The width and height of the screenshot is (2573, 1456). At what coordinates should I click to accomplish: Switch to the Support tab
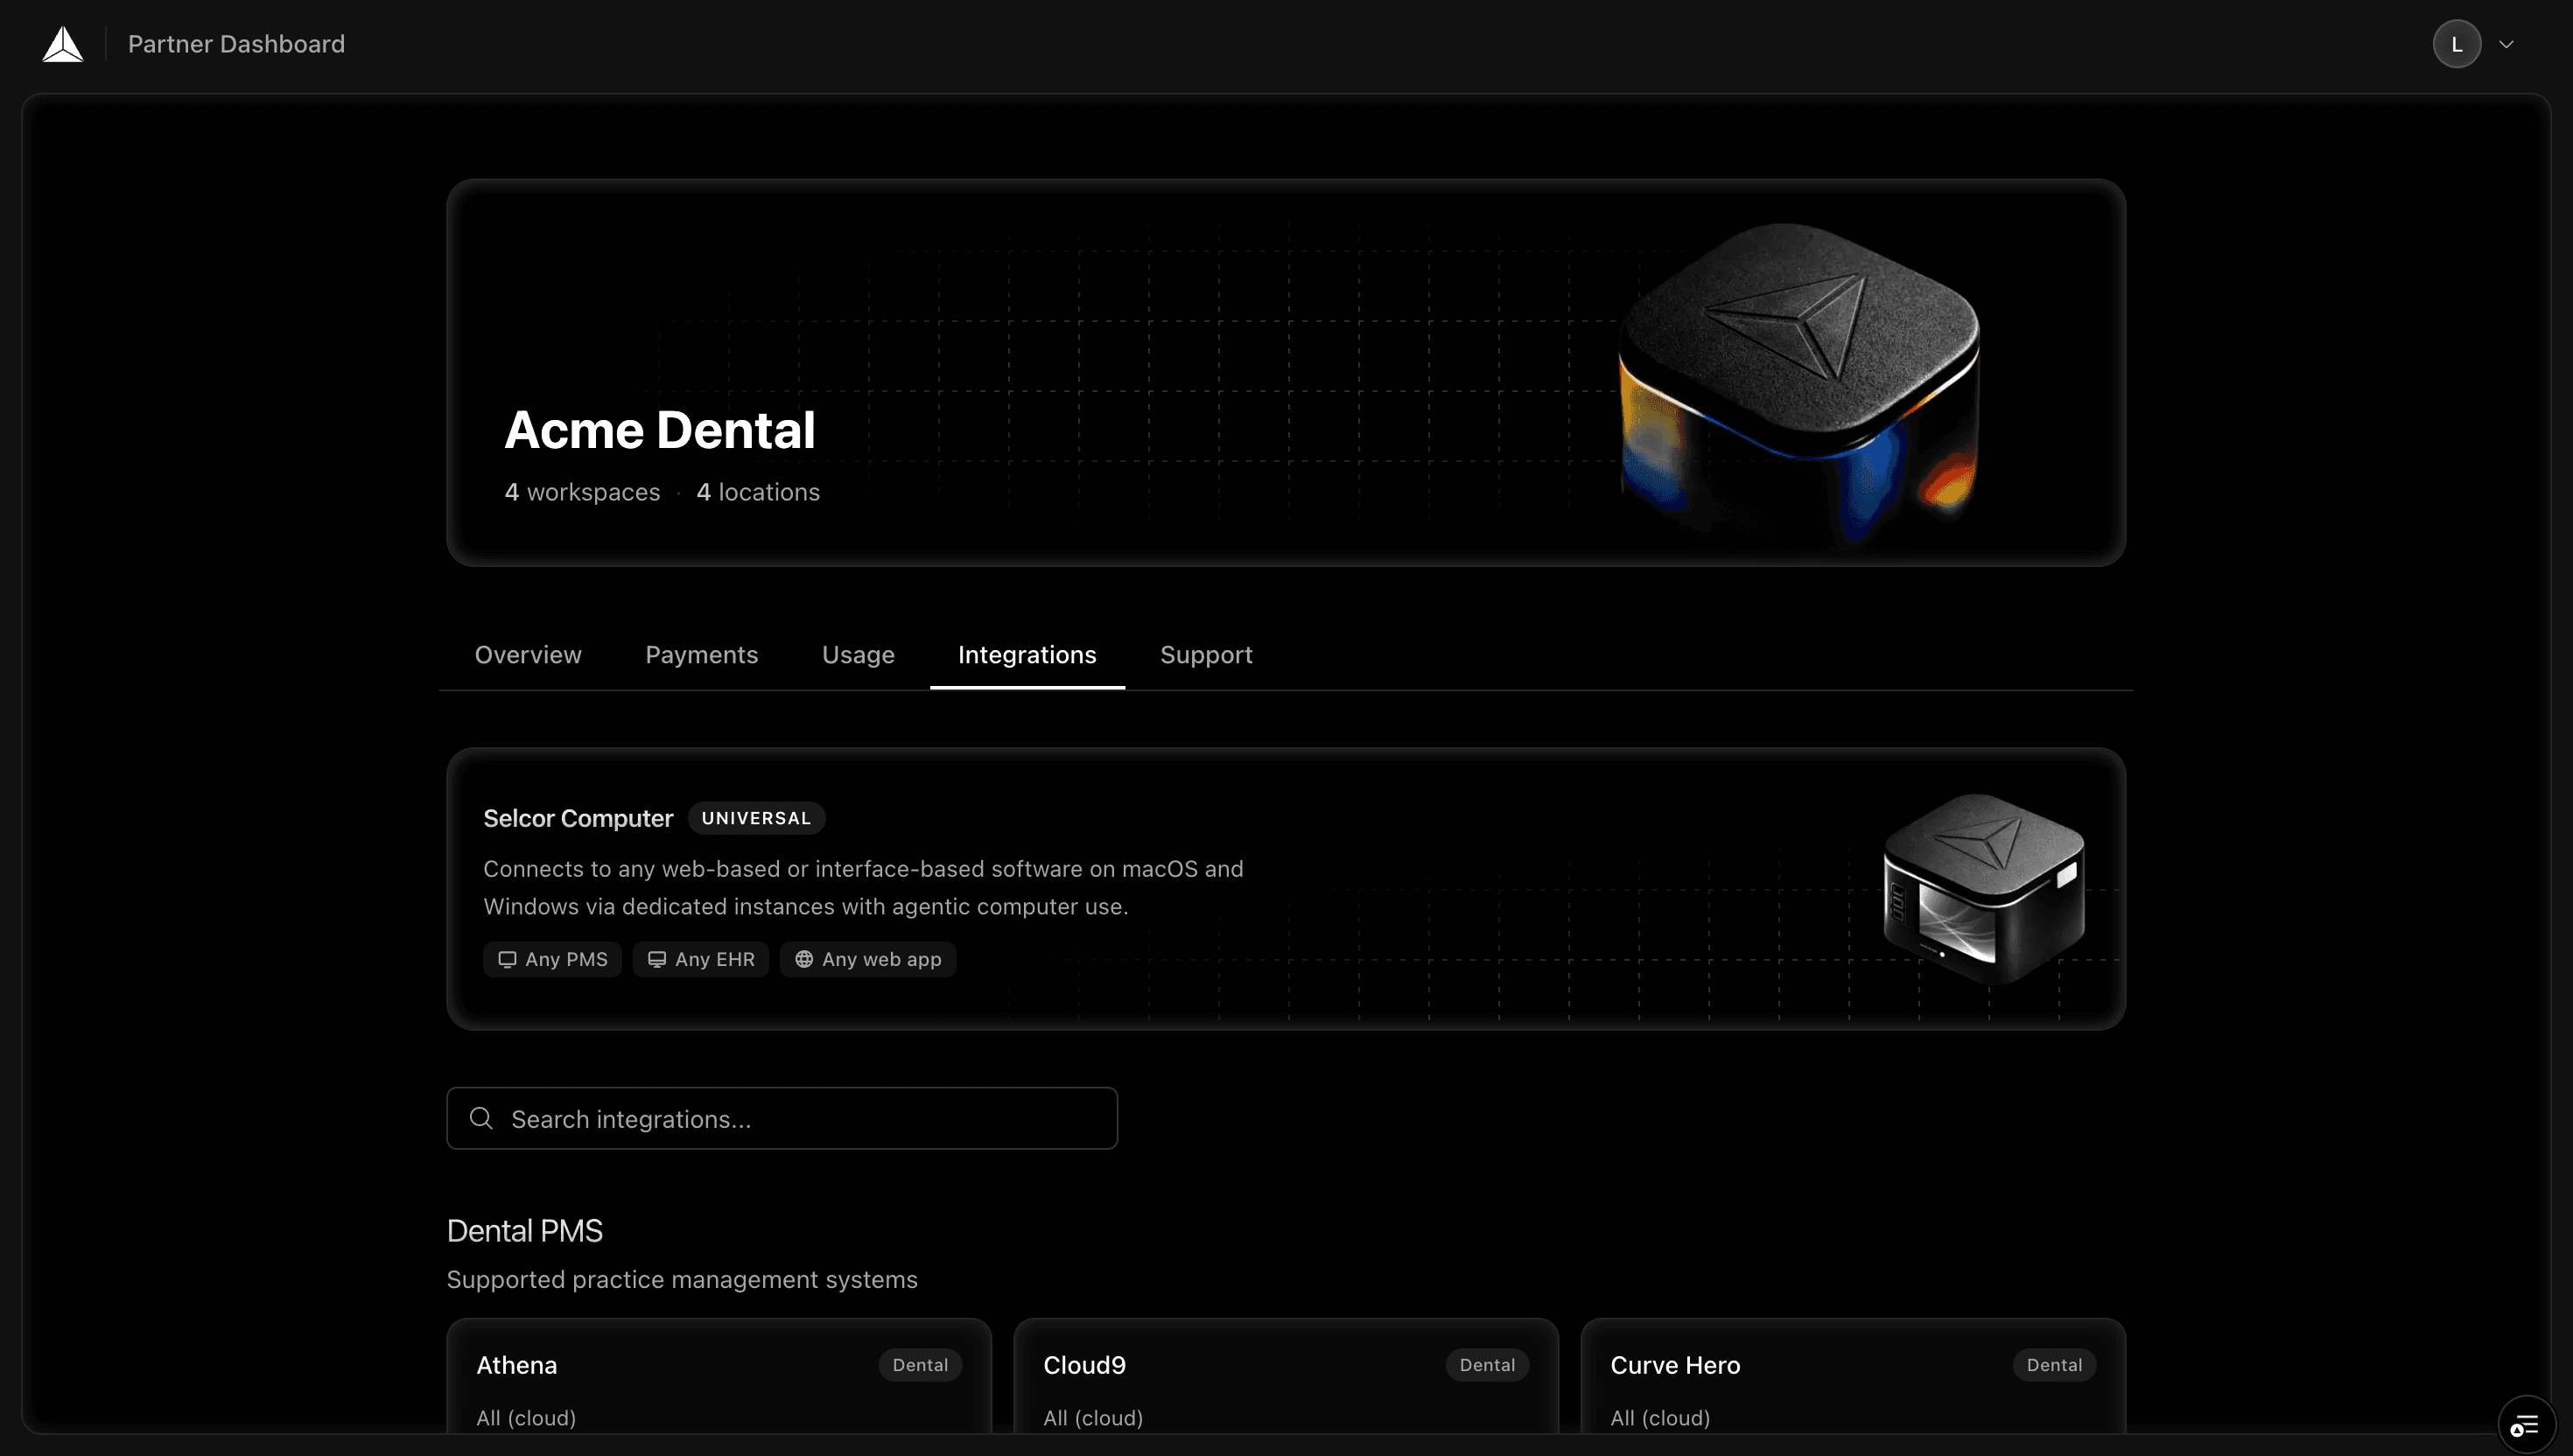pyautogui.click(x=1206, y=655)
